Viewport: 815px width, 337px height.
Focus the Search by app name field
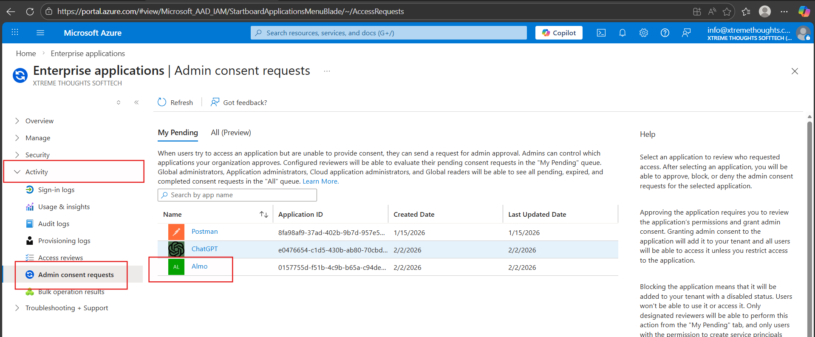237,195
